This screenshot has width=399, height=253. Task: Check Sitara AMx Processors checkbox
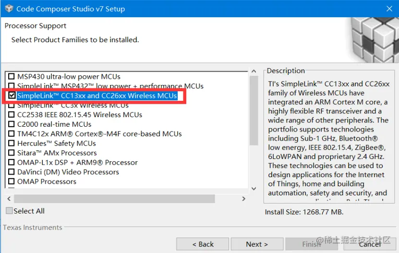tap(12, 153)
